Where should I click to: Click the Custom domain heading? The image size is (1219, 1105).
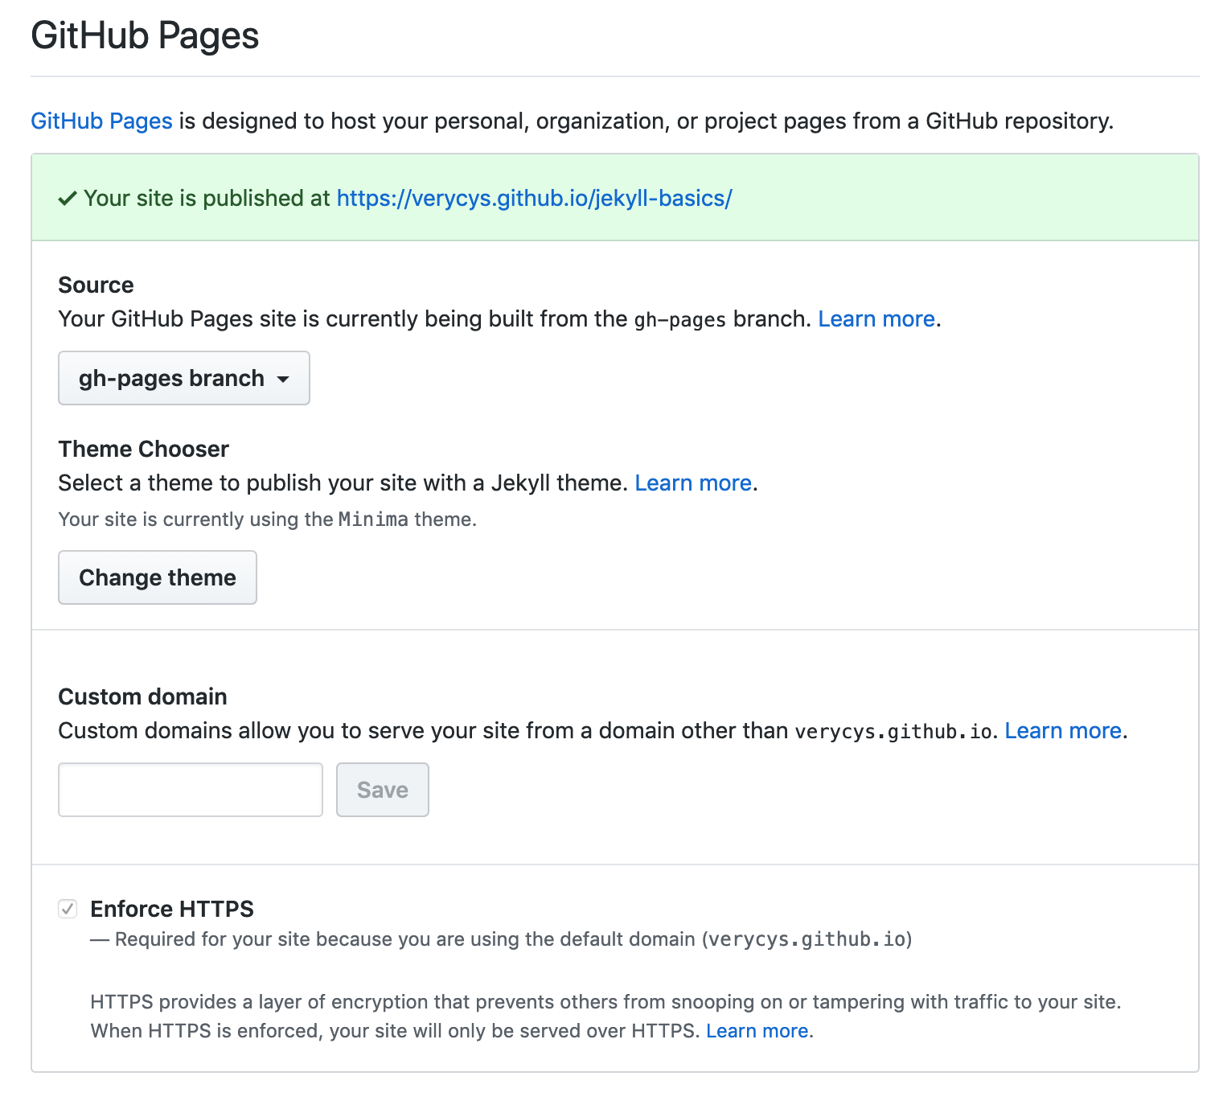(x=143, y=696)
